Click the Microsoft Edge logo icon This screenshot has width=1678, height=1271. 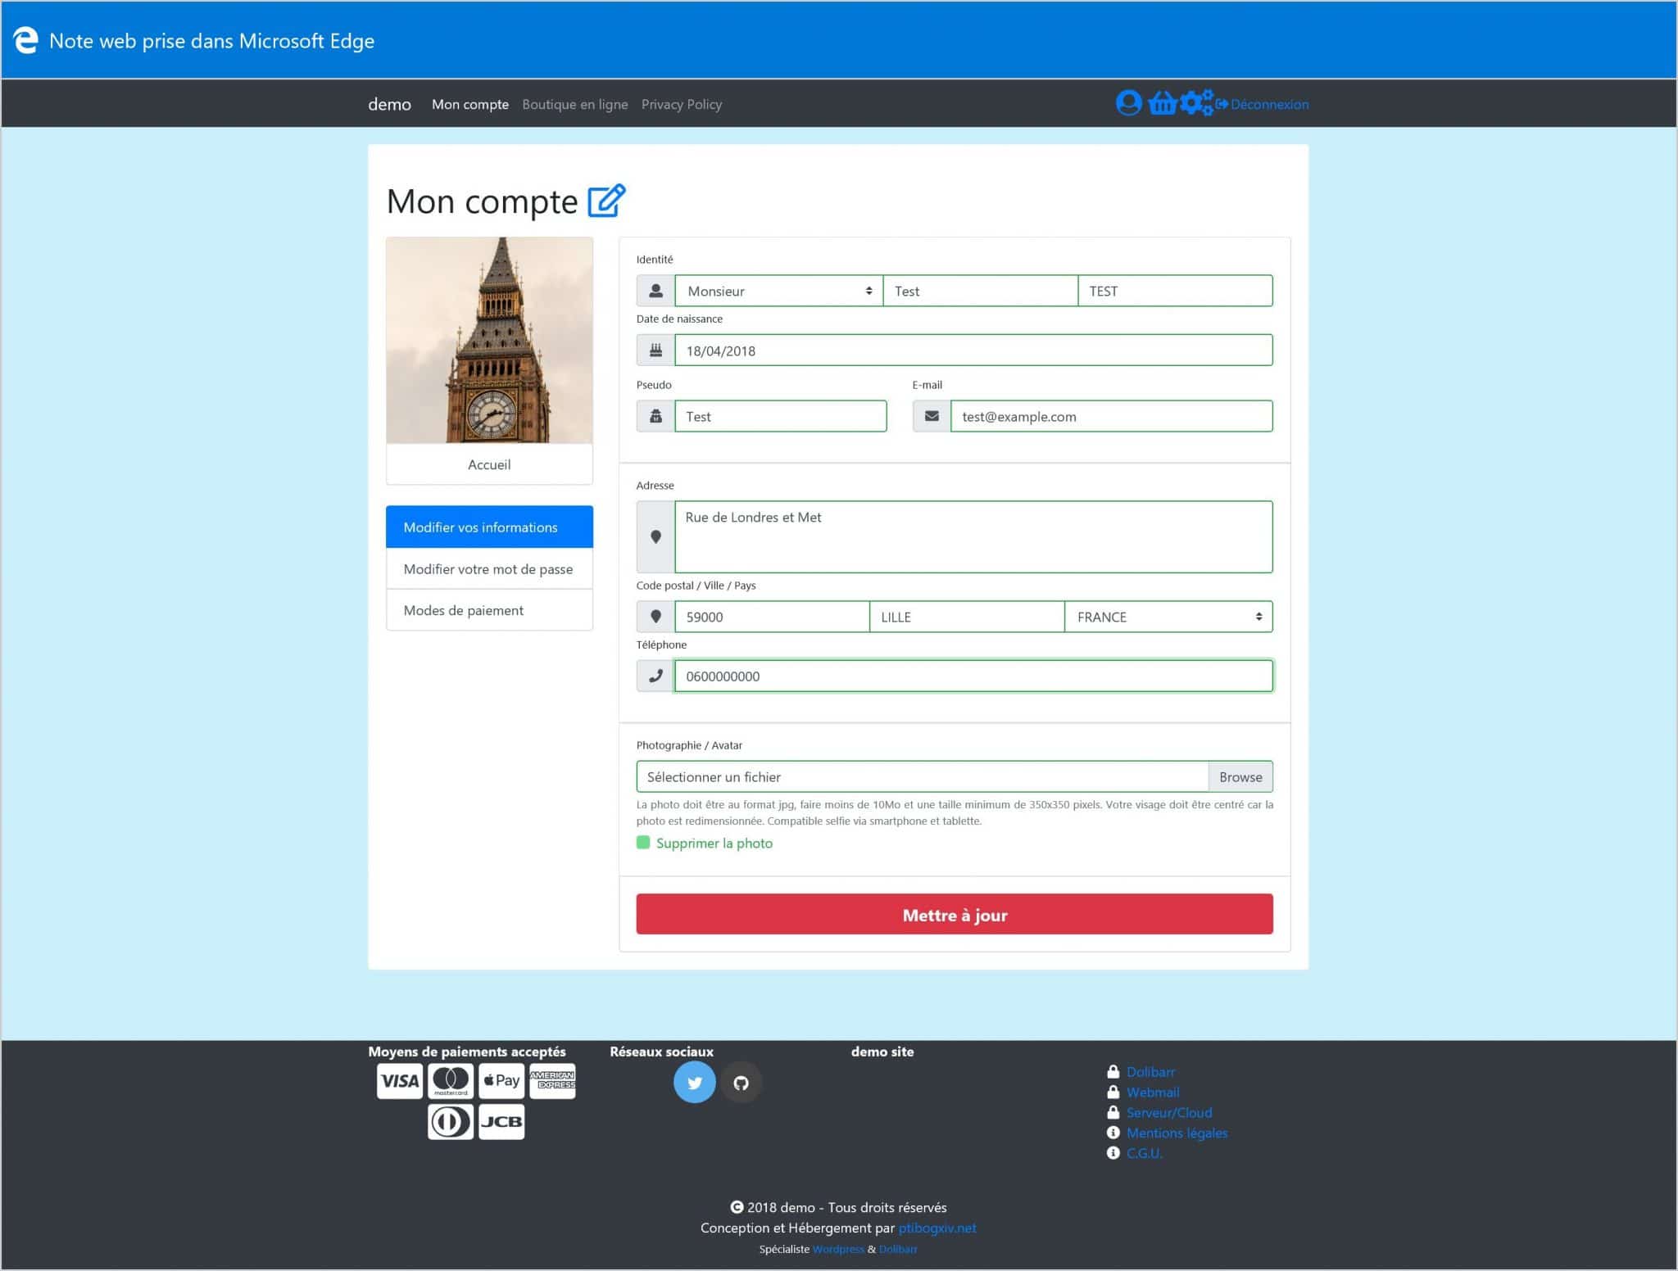(x=25, y=40)
